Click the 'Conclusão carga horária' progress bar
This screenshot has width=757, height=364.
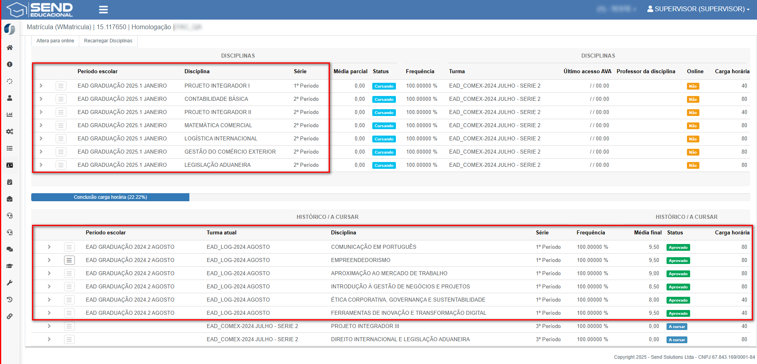tap(110, 197)
